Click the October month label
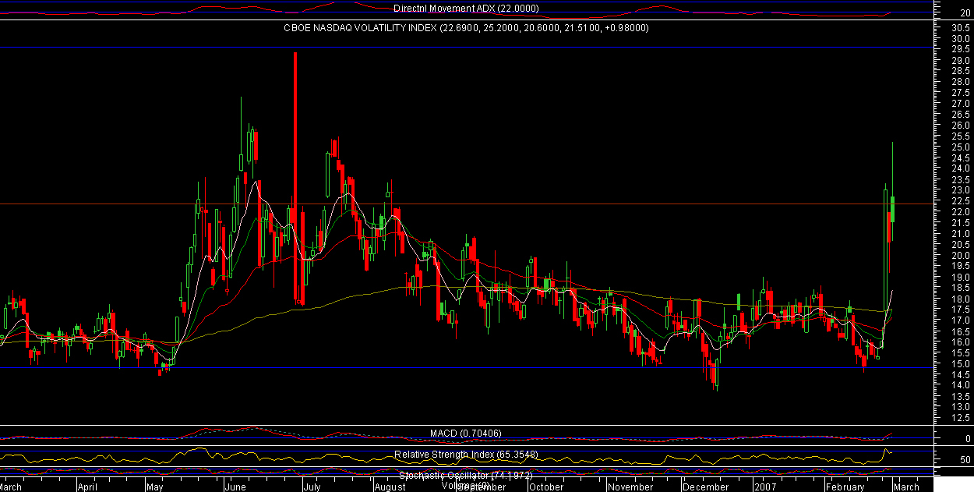Screen dimensions: 974x492 [545, 487]
